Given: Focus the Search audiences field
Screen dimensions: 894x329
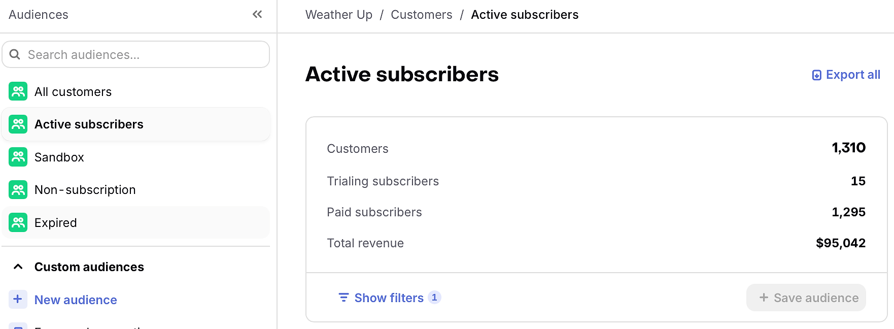Looking at the screenshot, I should point(136,54).
